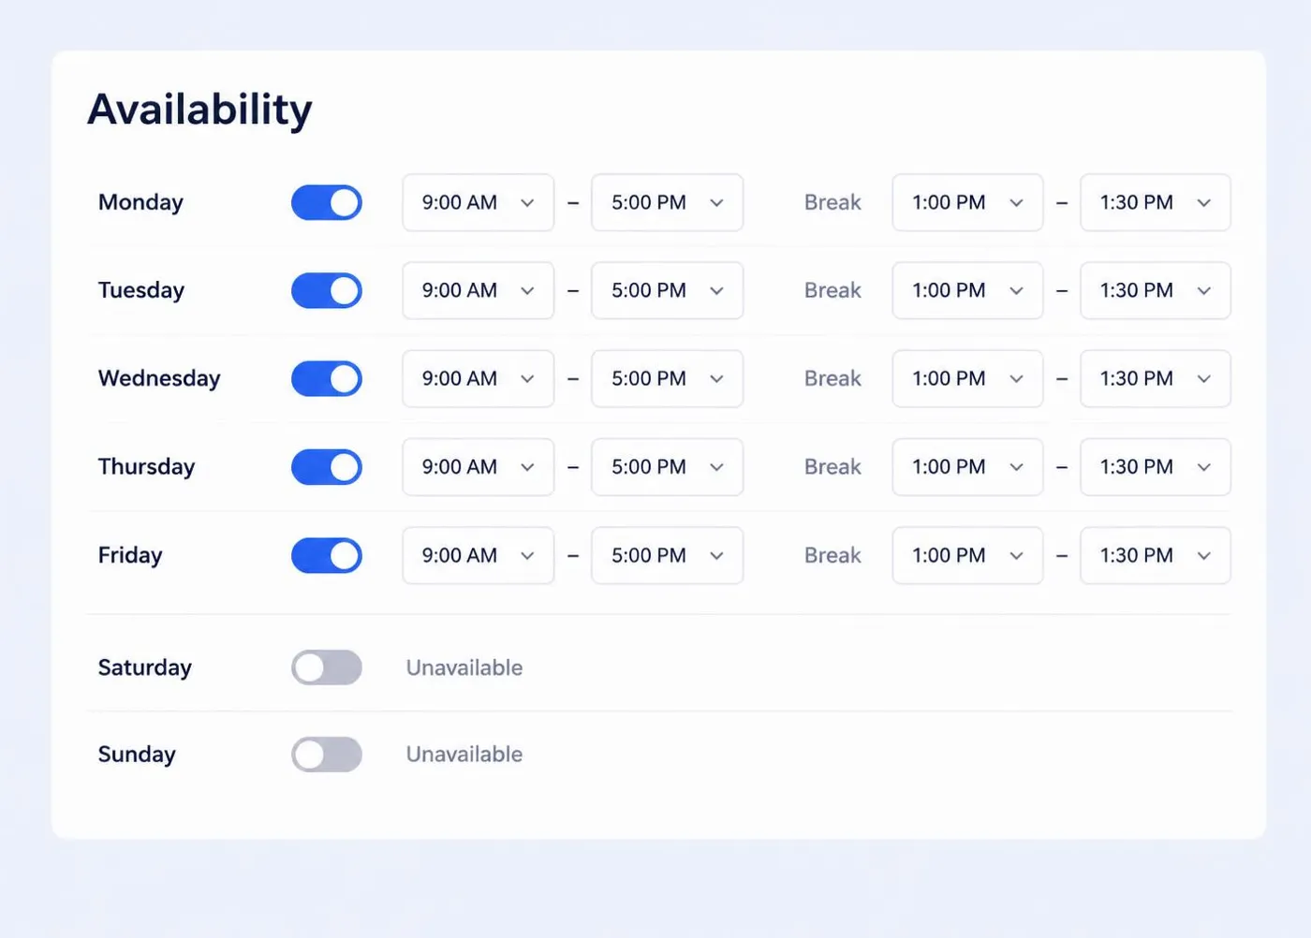Click the Break label in Wednesday row
The image size is (1311, 938).
[x=832, y=378]
